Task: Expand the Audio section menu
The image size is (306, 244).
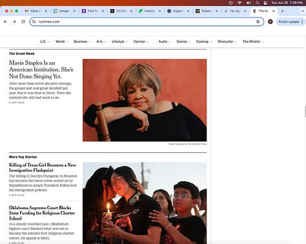Action: (x=165, y=41)
